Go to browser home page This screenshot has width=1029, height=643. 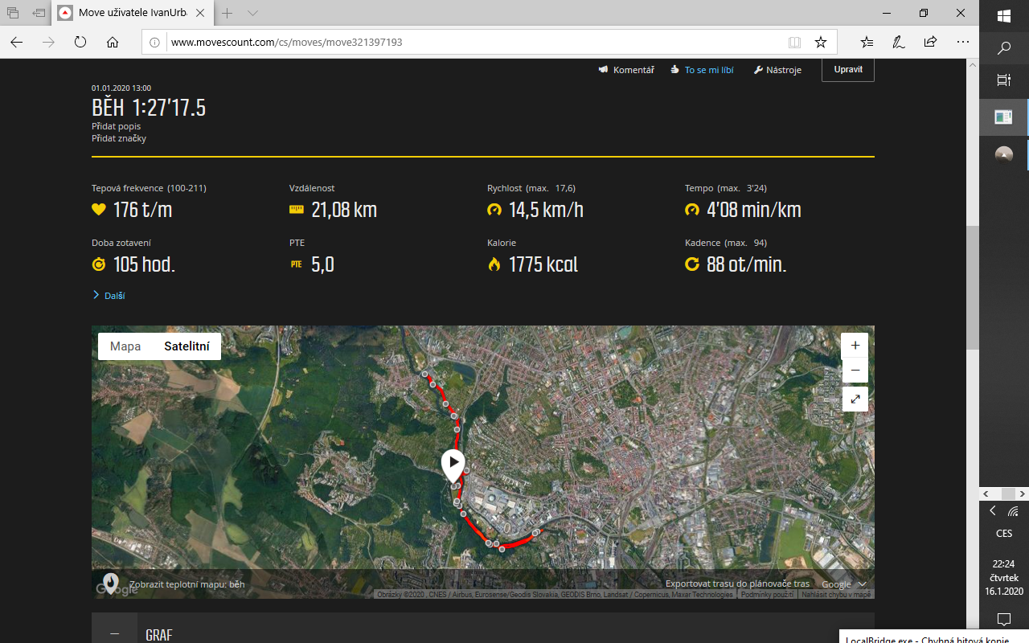pos(113,42)
